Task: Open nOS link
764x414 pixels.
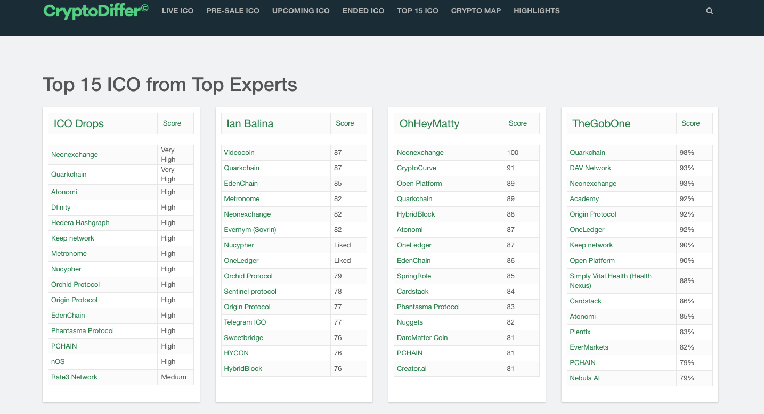Action: pyautogui.click(x=58, y=362)
